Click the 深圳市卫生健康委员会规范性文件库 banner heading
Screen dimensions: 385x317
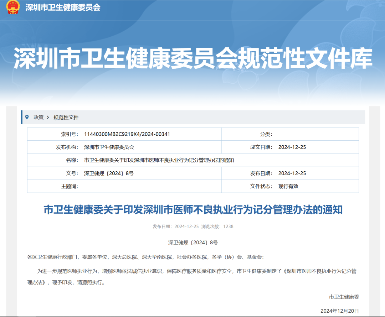coord(193,58)
